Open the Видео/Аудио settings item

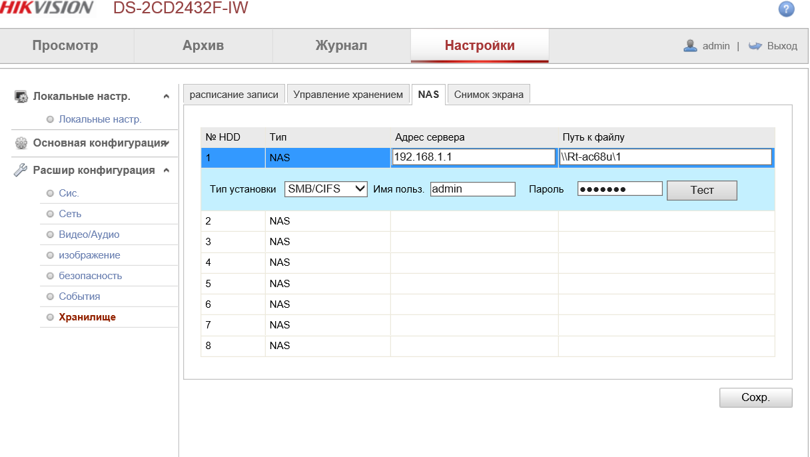click(x=89, y=234)
